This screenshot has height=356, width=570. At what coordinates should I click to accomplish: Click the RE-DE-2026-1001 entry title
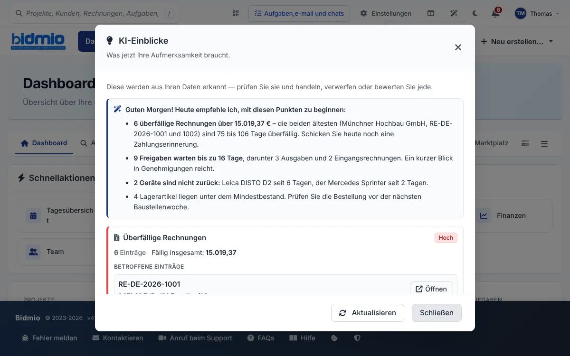149,284
